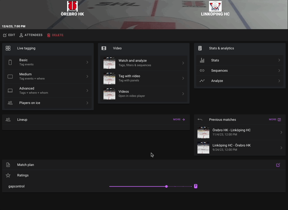Open the Previous matches calendar icon
Screen dimensions: 288x210
tap(279, 120)
